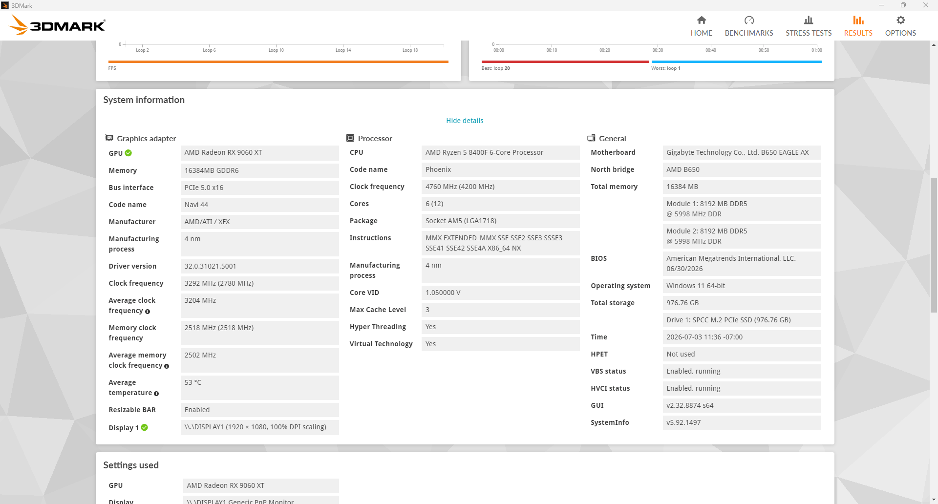Select the '2502 MHz' average memory clock value
This screenshot has width=938, height=504.
click(x=260, y=360)
